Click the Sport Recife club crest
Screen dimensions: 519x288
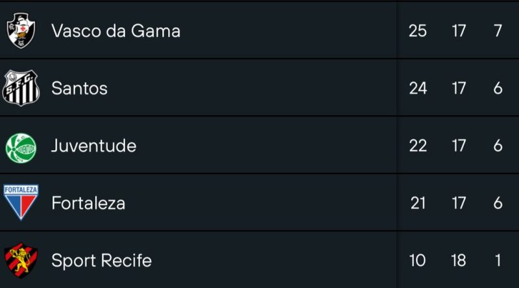pyautogui.click(x=21, y=260)
